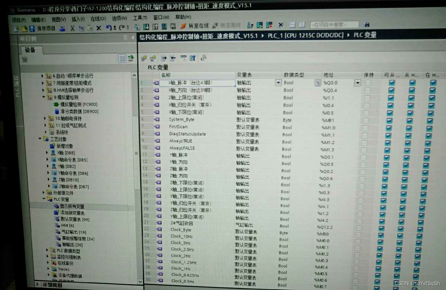
Task: Expand the X轴 [DB8] technology object
Action: (47, 153)
